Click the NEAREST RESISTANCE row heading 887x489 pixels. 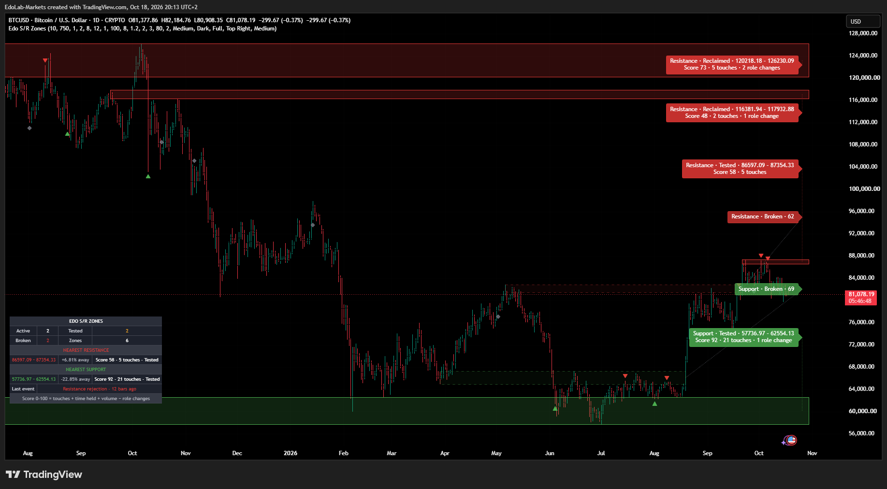(86, 350)
